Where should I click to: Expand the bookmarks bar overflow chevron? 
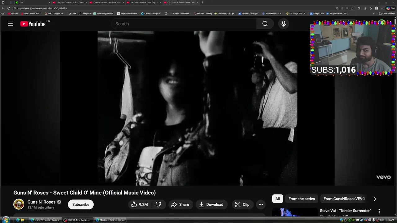click(373, 14)
